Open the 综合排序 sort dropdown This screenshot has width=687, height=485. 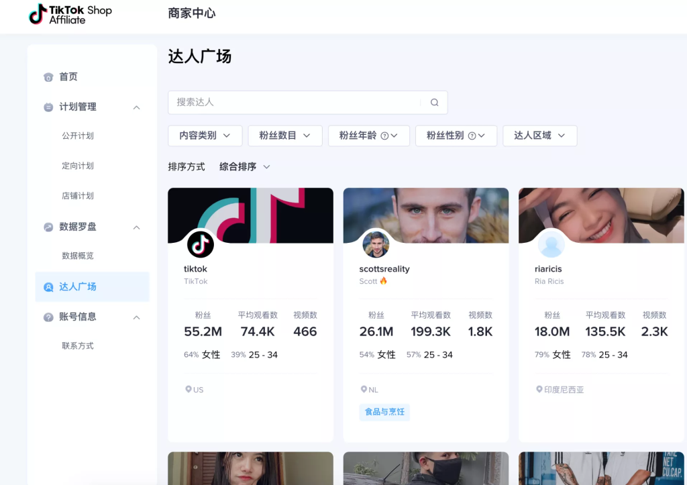244,167
